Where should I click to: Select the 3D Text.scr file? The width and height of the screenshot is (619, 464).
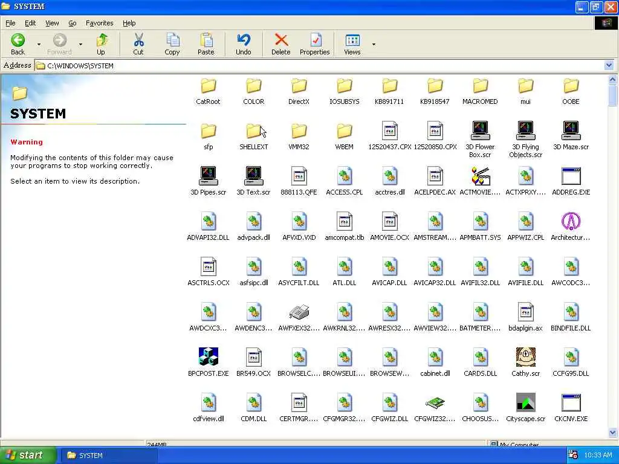[x=253, y=181]
